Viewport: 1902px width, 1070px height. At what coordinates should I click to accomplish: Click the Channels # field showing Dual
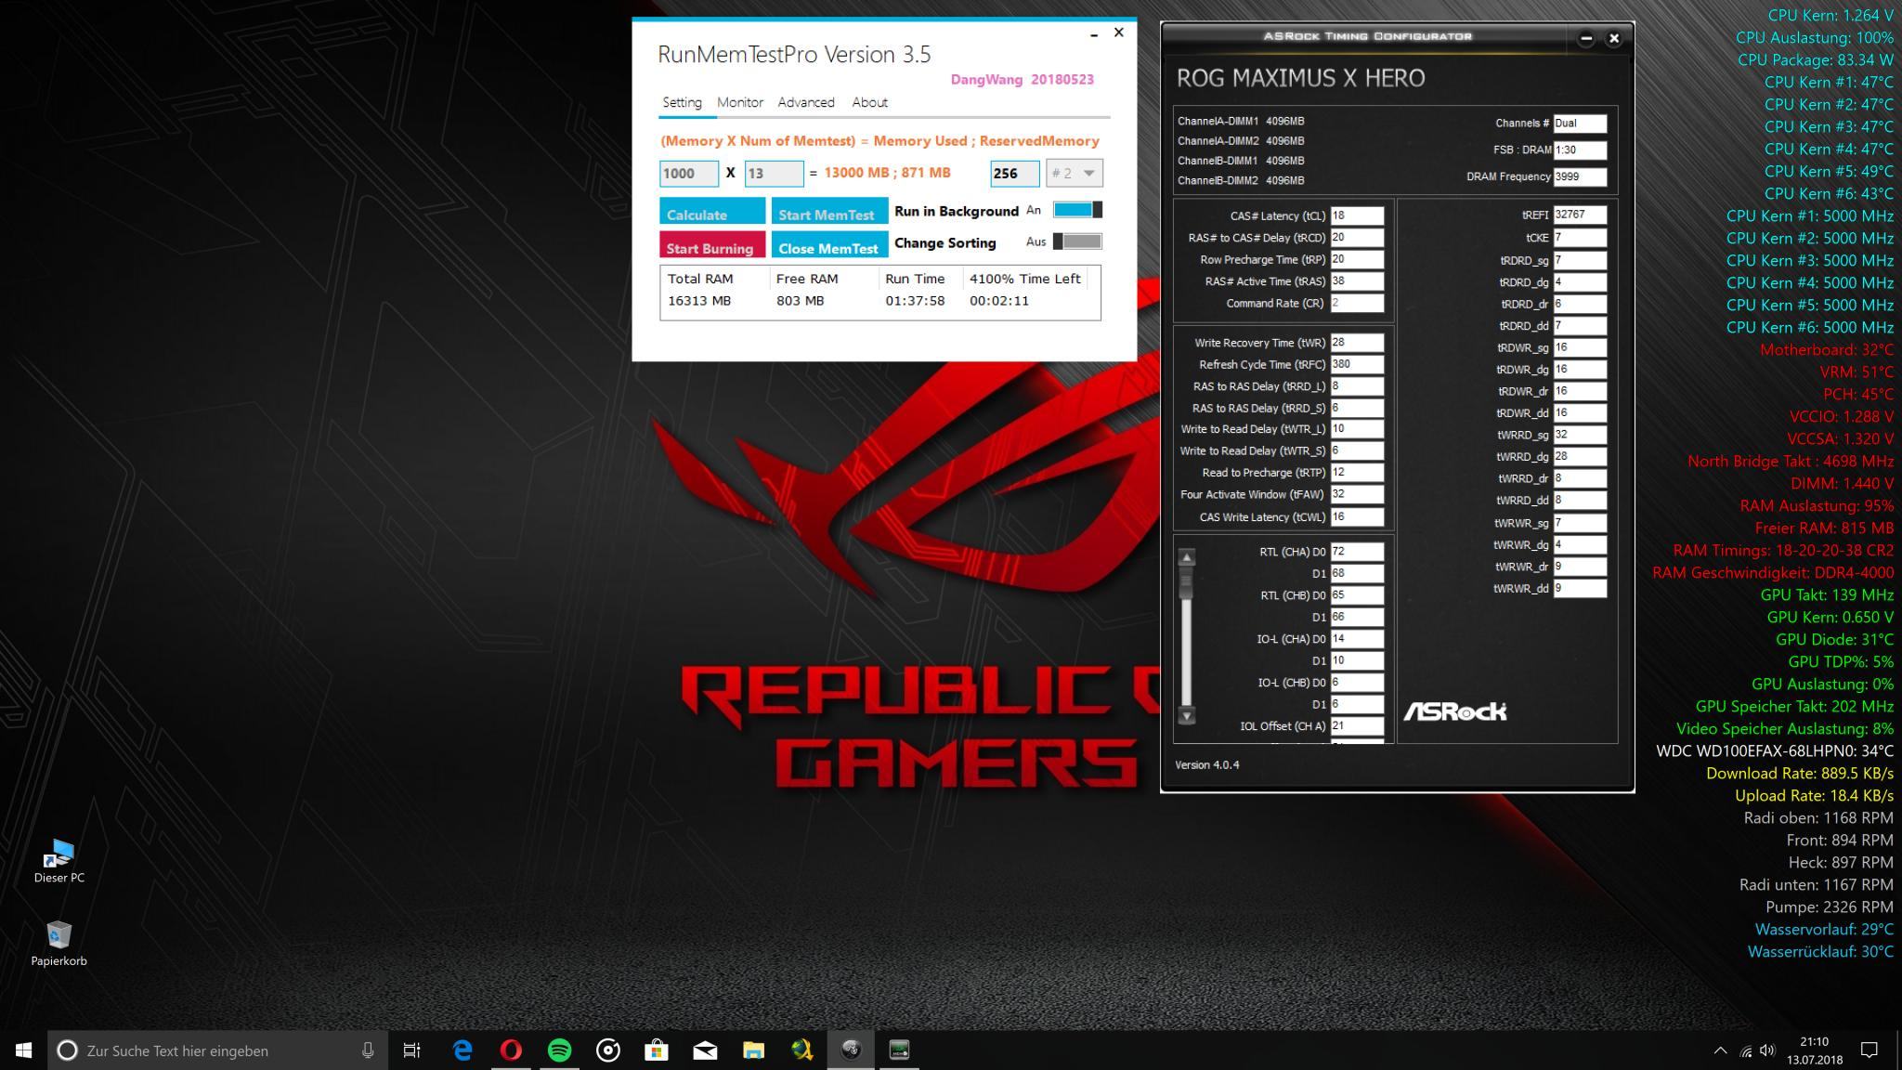1580,123
